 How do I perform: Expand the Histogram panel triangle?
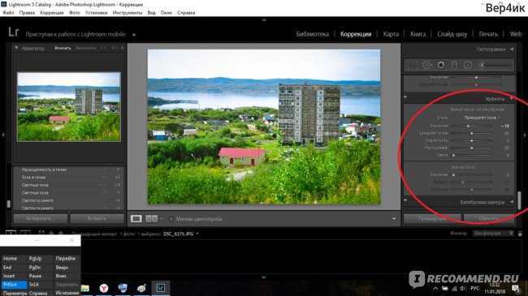pos(512,49)
